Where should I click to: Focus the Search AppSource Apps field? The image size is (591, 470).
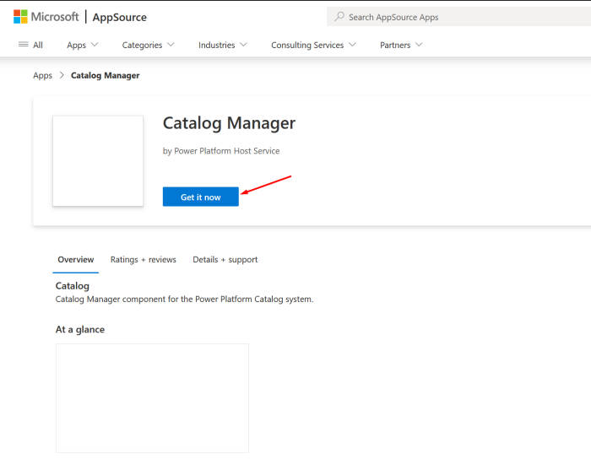point(458,17)
